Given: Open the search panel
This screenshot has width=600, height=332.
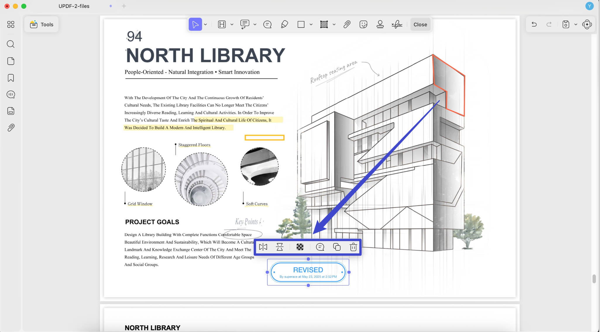Looking at the screenshot, I should pyautogui.click(x=11, y=44).
